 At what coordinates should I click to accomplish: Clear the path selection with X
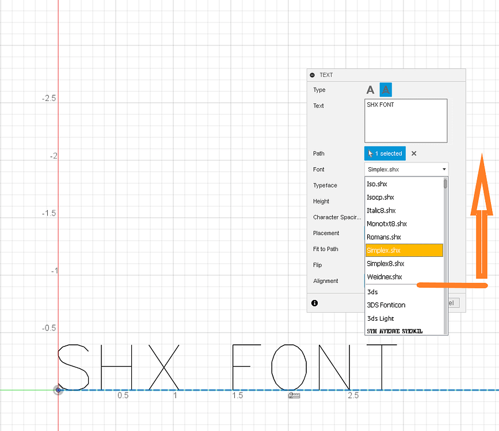pyautogui.click(x=414, y=153)
